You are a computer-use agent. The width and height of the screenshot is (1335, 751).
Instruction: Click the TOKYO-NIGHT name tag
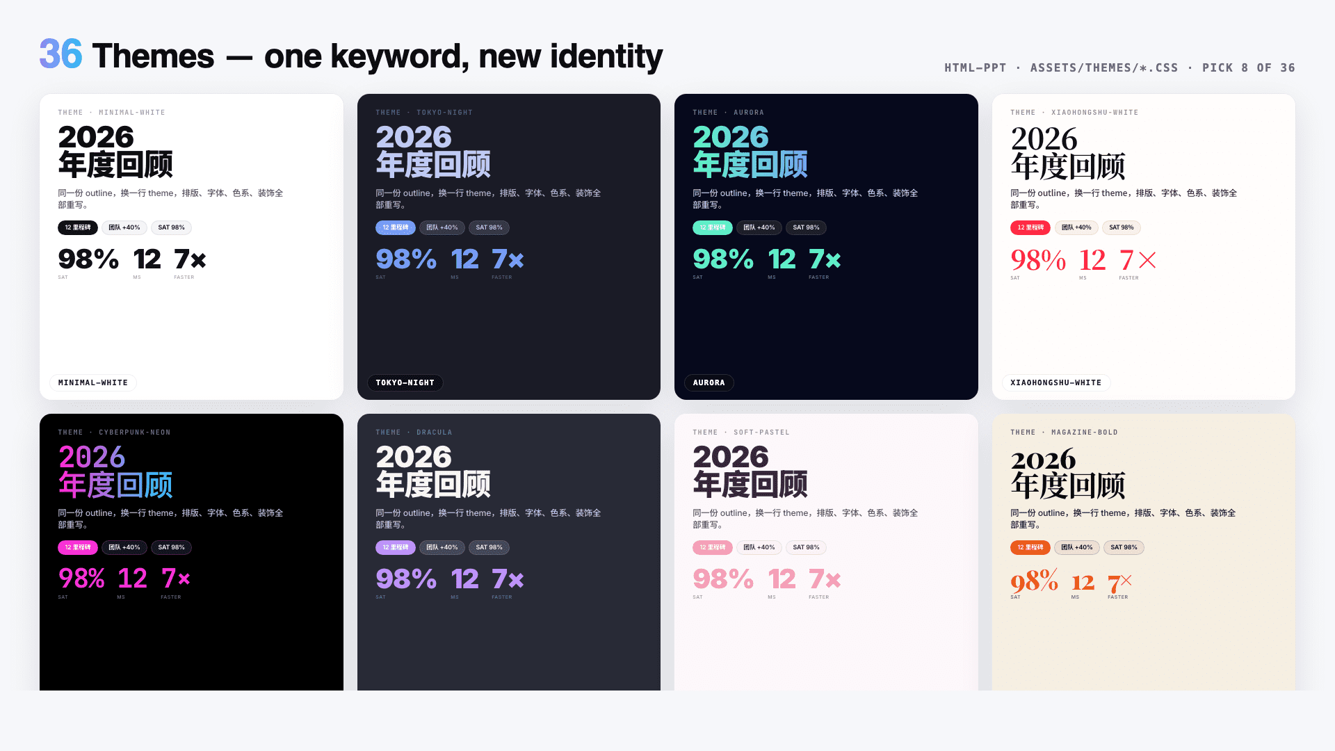click(405, 382)
